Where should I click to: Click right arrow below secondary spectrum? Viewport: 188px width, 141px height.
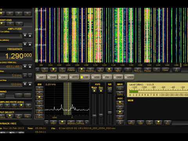pyautogui.click(x=87, y=123)
